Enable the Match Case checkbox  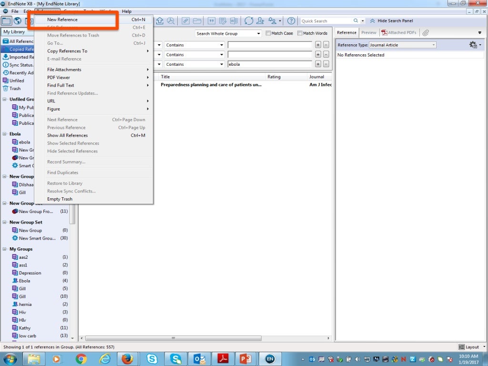268,33
